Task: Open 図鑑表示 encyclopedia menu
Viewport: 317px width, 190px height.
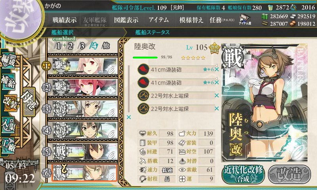Action: (x=126, y=20)
